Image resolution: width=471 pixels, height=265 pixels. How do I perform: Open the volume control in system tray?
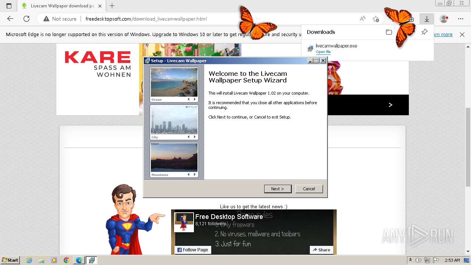point(418,260)
